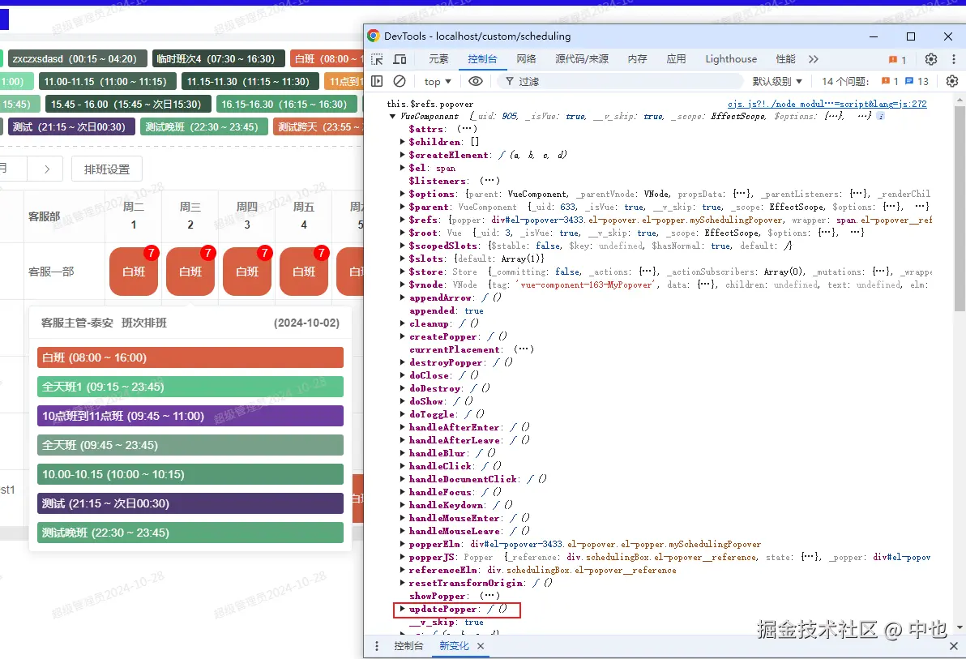Click the console 过滤 filter input
Screen dimensions: 966x659
(x=619, y=81)
